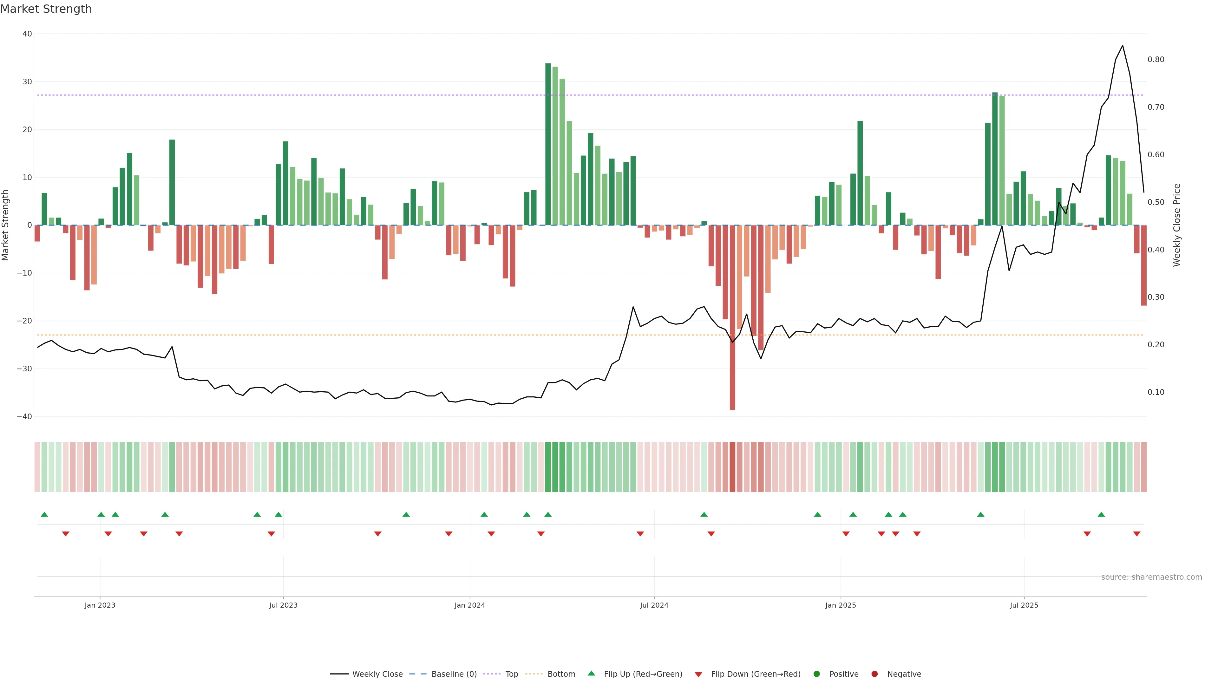Click the source: sharemaestro.com text
1218x685 pixels.
[1151, 577]
